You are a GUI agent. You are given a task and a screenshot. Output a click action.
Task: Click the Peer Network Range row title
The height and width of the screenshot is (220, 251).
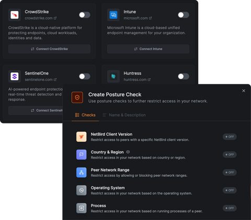[x=110, y=170]
